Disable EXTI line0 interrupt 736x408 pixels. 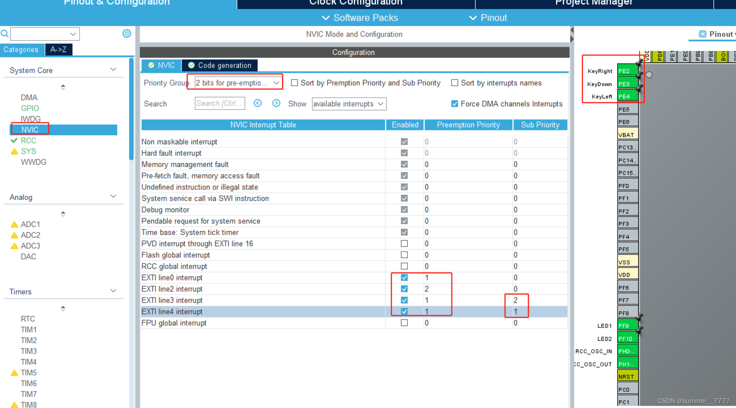(404, 277)
